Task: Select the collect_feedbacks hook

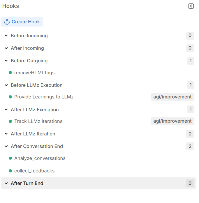Action: (x=34, y=171)
